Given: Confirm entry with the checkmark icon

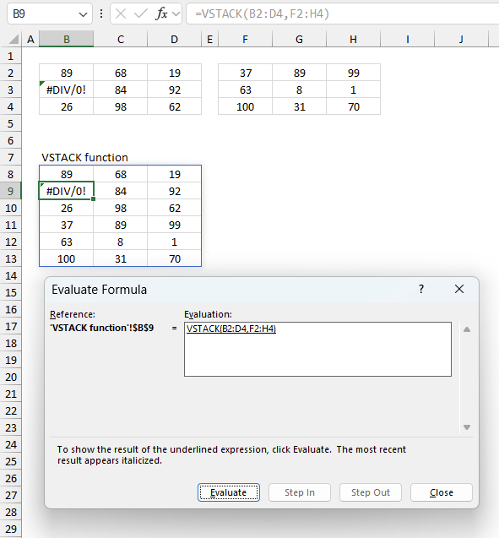Looking at the screenshot, I should [141, 14].
